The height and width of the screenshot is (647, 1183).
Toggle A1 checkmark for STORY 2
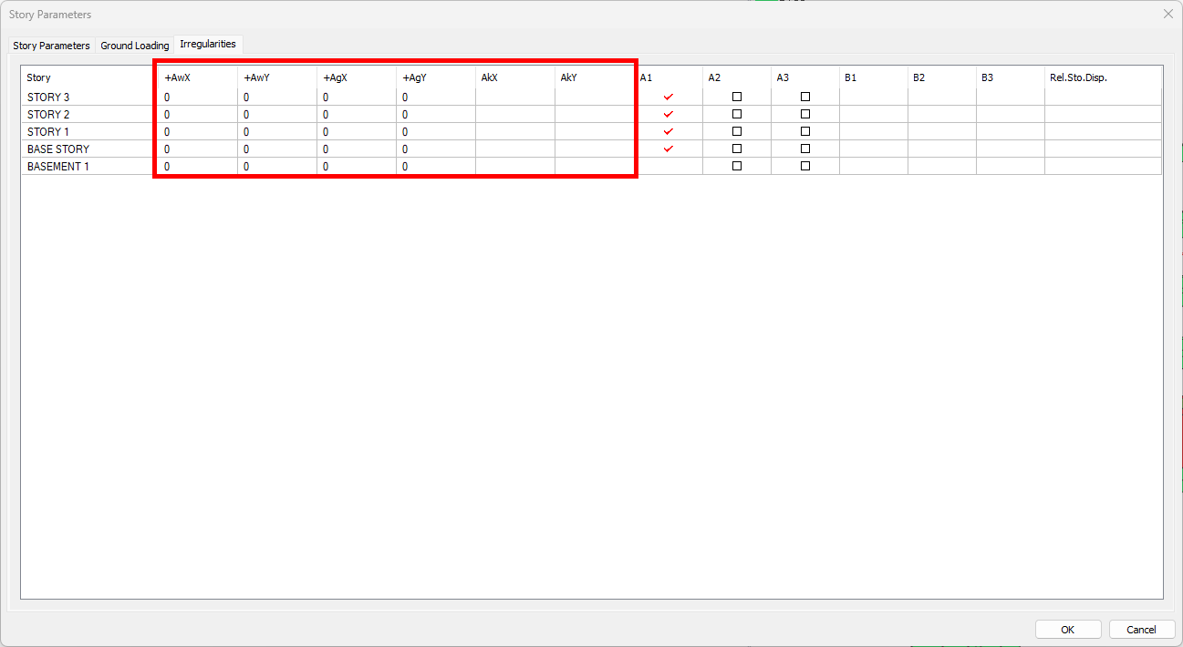click(669, 114)
